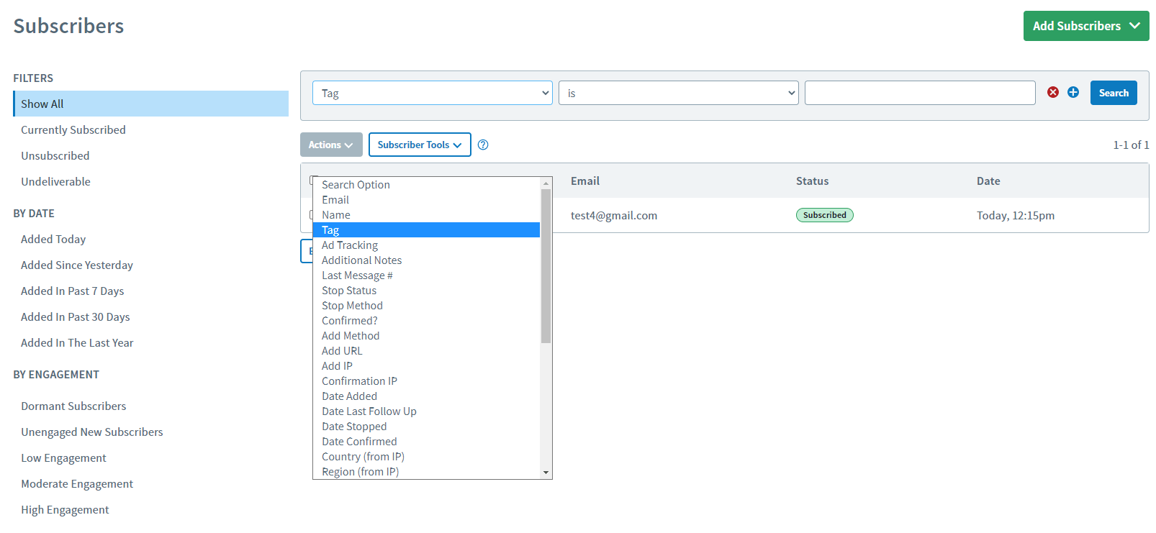Choose Stop Status option

(426, 291)
